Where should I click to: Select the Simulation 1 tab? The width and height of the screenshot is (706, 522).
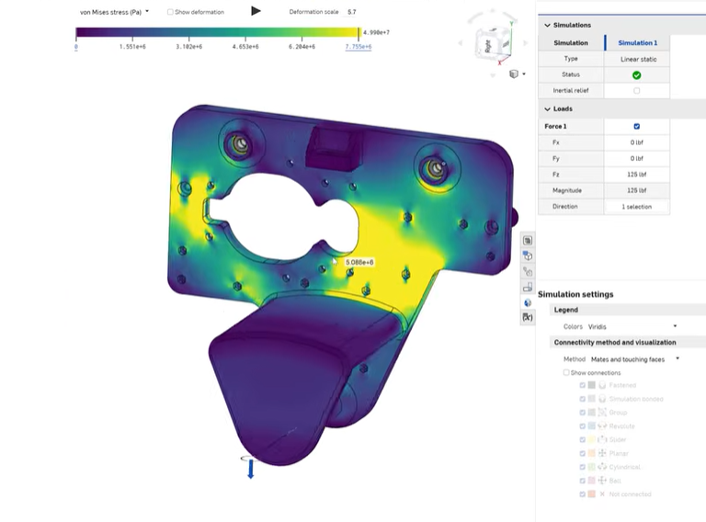point(637,42)
